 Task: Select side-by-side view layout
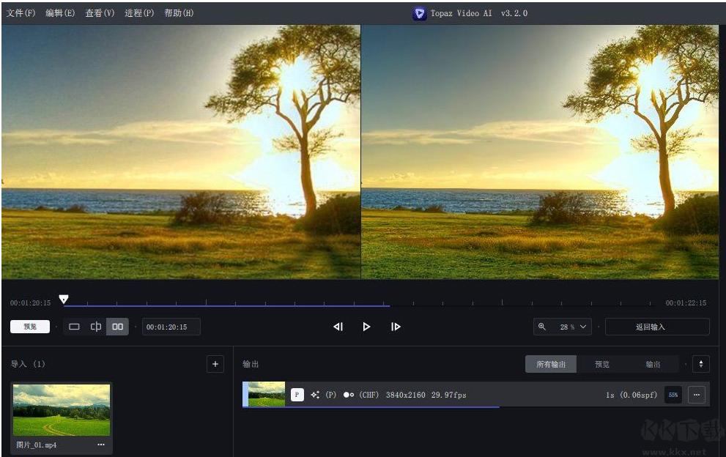click(x=117, y=327)
